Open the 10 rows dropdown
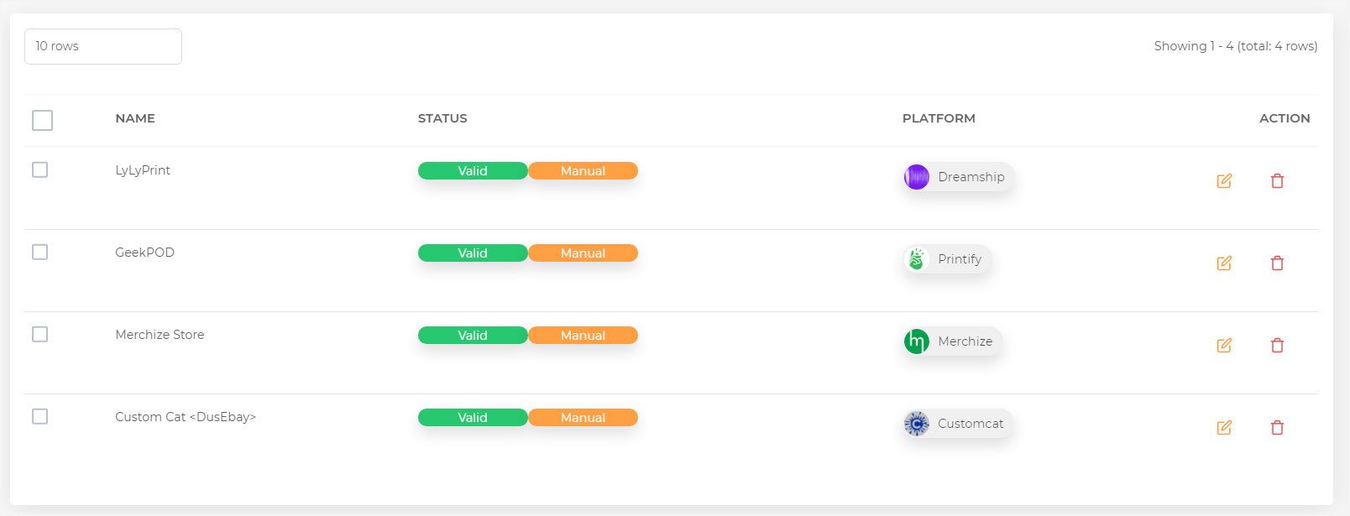The height and width of the screenshot is (516, 1350). 103,46
